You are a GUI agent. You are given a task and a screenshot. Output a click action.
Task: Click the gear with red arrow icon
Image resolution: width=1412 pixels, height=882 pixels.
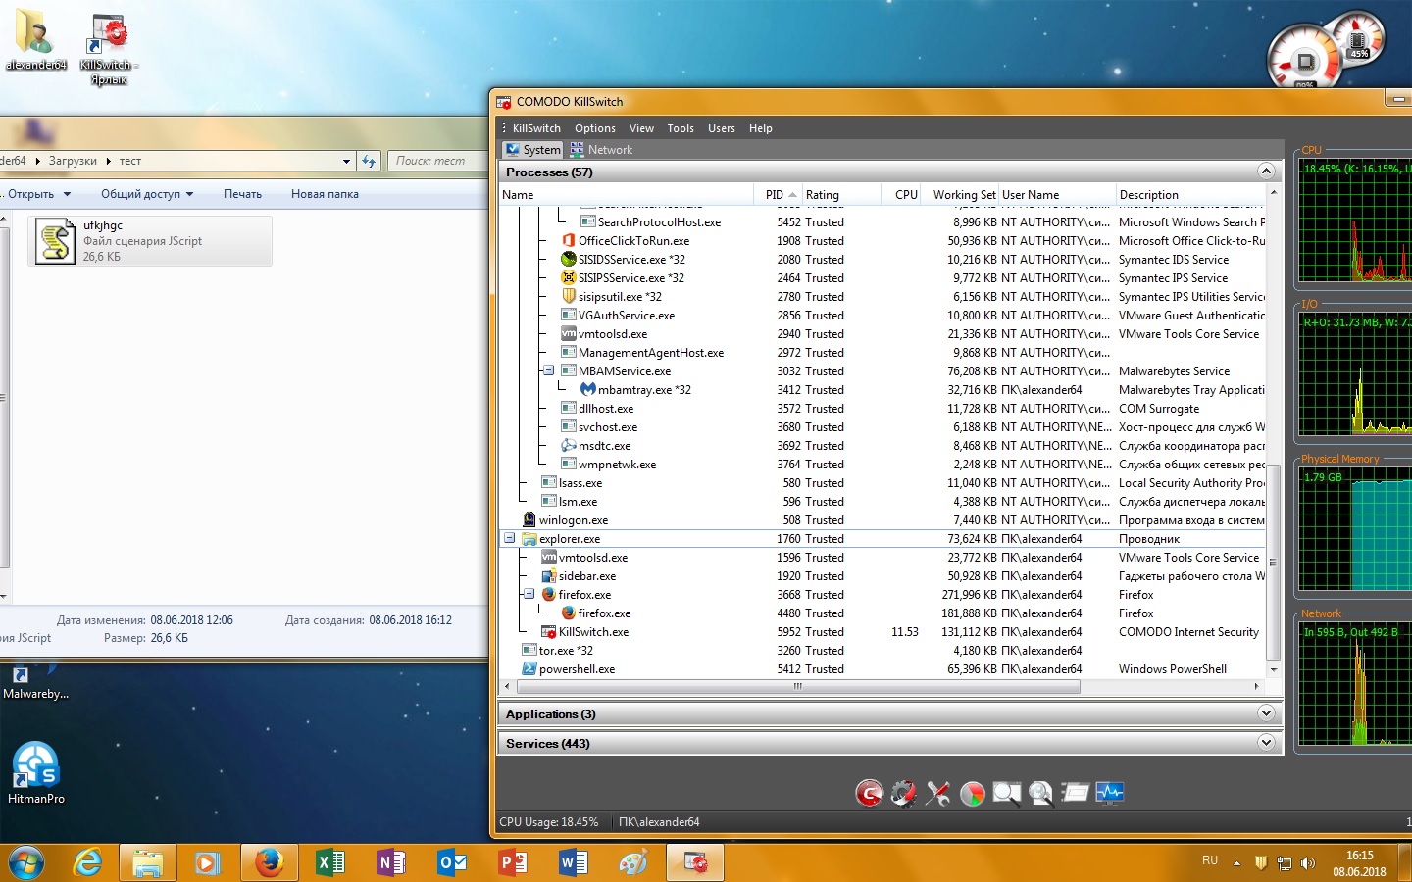pyautogui.click(x=903, y=793)
